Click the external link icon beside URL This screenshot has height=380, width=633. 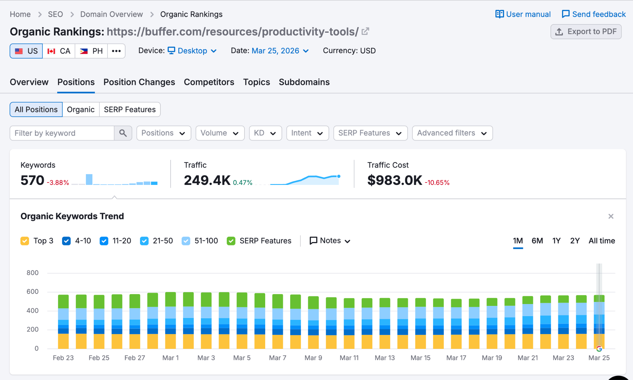coord(365,31)
